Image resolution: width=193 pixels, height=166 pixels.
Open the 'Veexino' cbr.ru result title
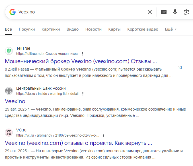(x=15, y=101)
